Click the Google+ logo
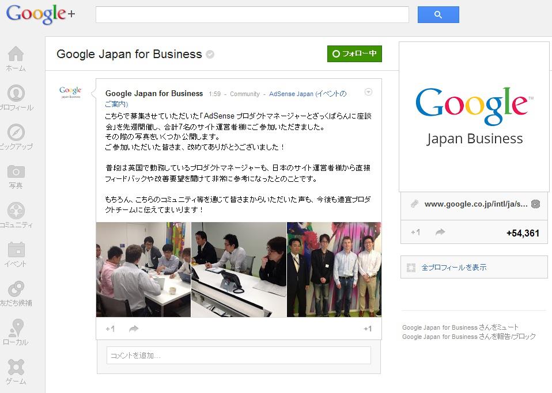The image size is (552, 393). tap(40, 14)
